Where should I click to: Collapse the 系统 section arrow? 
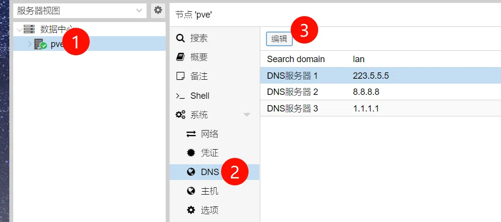247,115
